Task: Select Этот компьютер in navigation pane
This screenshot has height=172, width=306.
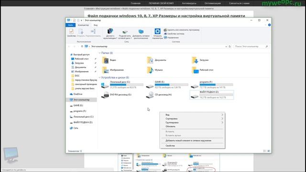Action: (81, 100)
